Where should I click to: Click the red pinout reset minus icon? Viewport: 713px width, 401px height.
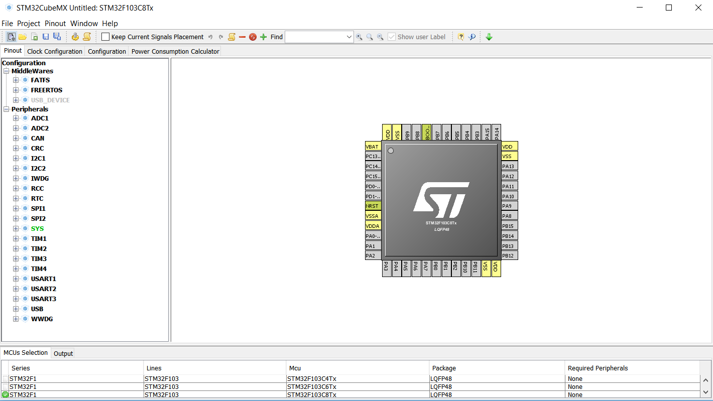[x=242, y=37]
